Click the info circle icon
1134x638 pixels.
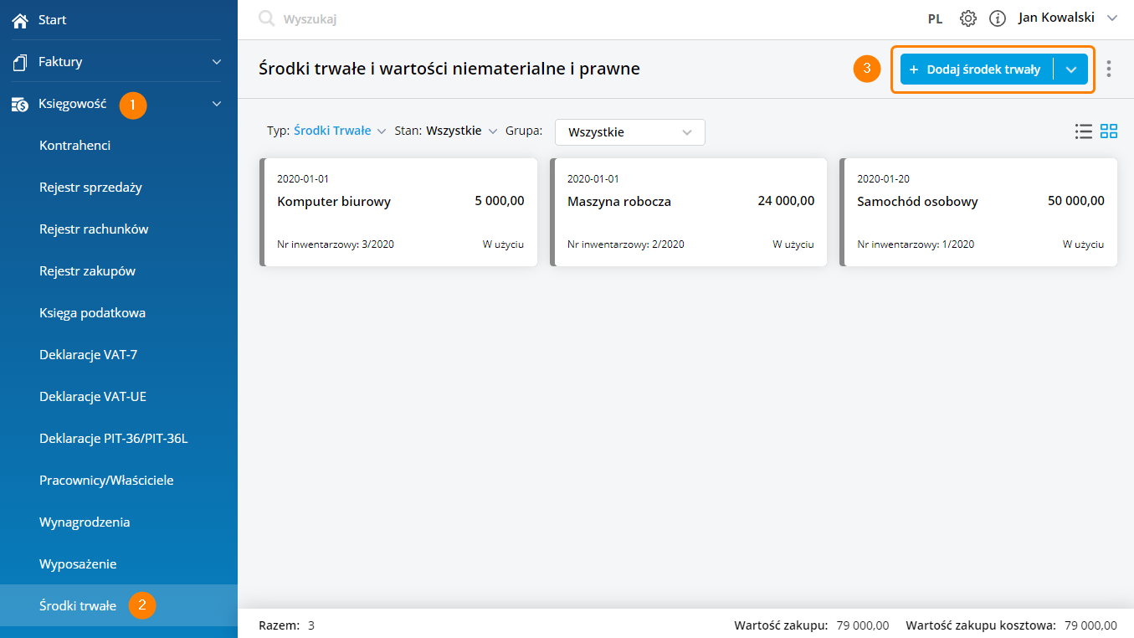997,18
